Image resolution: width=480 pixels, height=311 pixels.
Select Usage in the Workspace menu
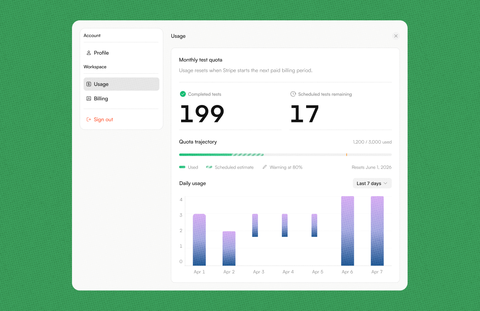point(121,84)
